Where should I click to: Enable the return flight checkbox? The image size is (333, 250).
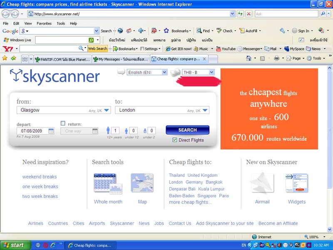coord(63,123)
